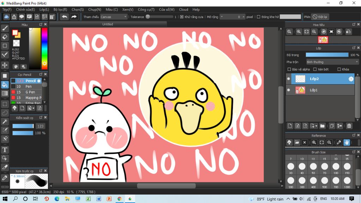The image size is (361, 203).
Task: Enable Xén bớt clipping checkbox
Action: pos(315,69)
